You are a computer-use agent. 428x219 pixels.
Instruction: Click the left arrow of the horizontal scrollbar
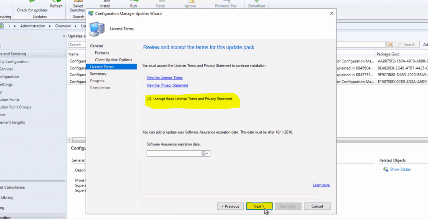click(70, 140)
